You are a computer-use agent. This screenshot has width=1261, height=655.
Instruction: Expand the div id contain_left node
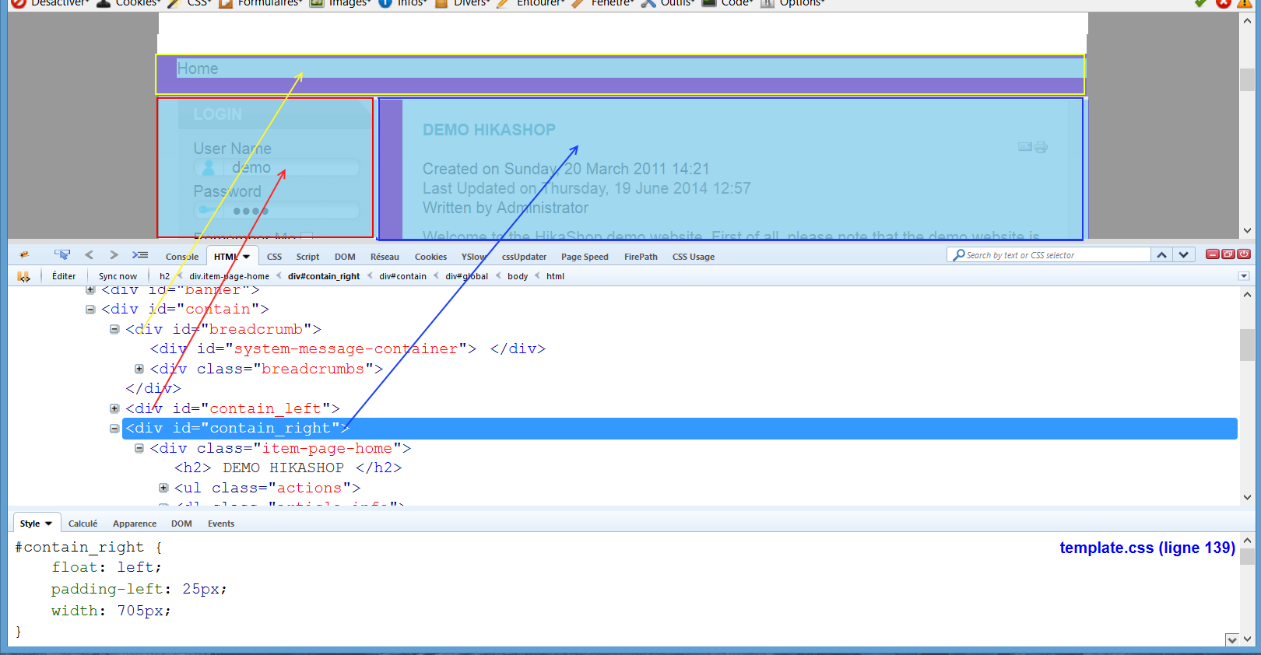(114, 408)
